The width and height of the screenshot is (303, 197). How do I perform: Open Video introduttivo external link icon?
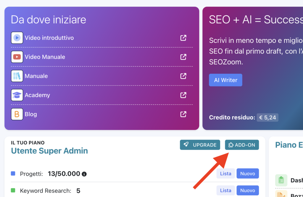(183, 38)
